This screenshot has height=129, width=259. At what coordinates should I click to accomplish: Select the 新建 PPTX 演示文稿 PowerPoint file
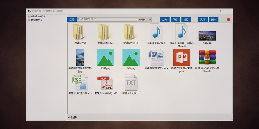pos(182,57)
